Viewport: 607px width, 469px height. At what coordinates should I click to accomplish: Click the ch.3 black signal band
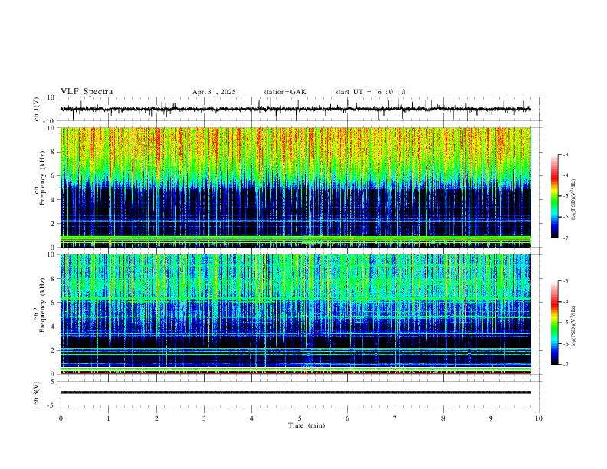[295, 392]
